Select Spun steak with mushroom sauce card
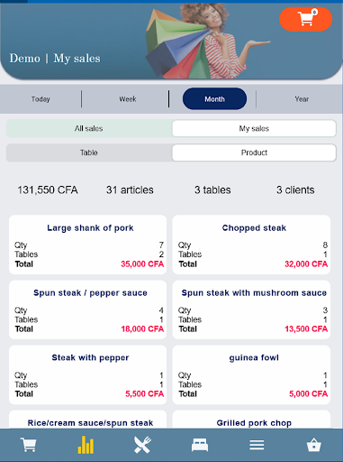The height and width of the screenshot is (462, 343). click(251, 310)
